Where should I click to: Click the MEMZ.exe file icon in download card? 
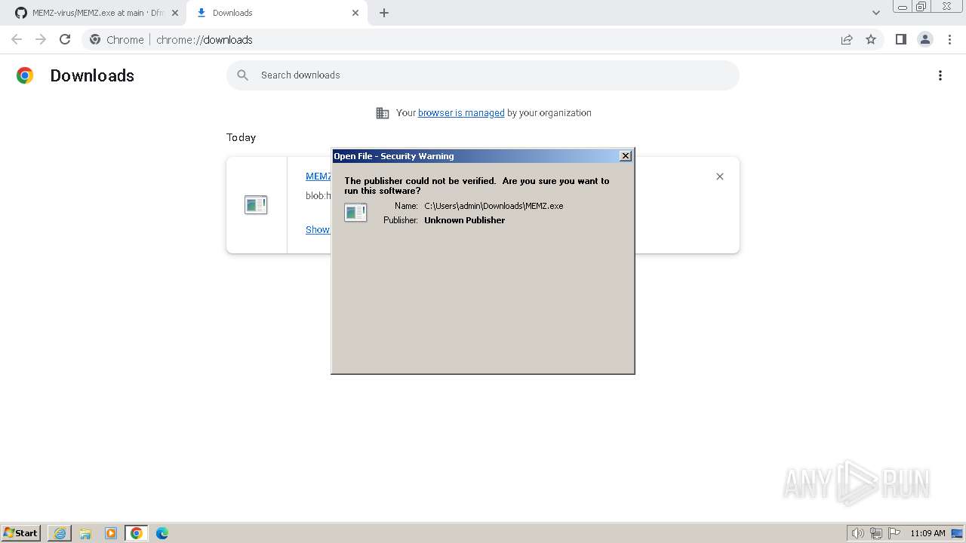[x=256, y=204]
